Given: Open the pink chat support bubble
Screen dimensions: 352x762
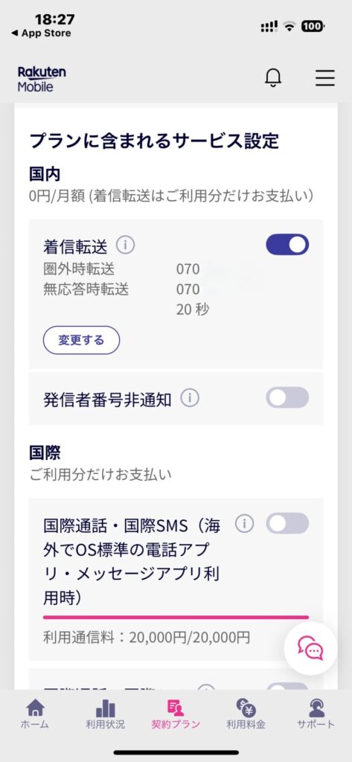Looking at the screenshot, I should click(x=310, y=648).
